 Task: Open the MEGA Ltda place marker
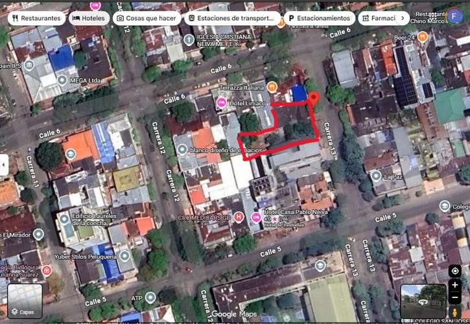tap(62, 80)
